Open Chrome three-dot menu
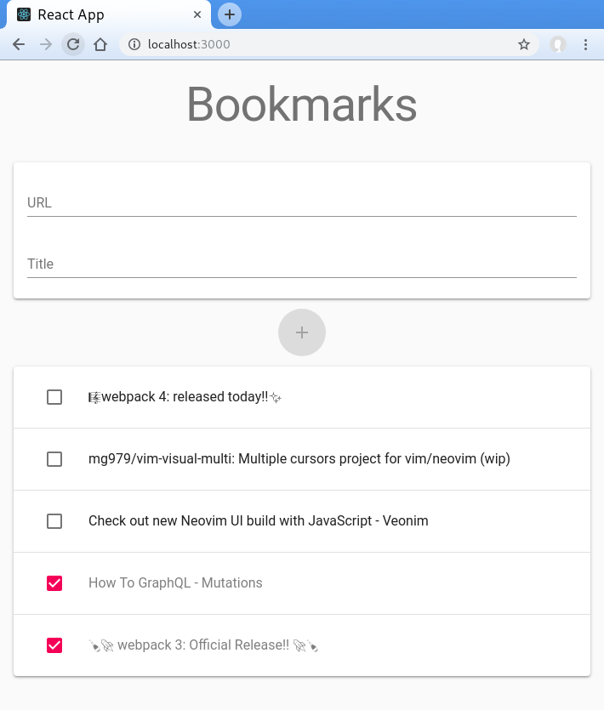Viewport: 604px width, 710px height. point(586,44)
